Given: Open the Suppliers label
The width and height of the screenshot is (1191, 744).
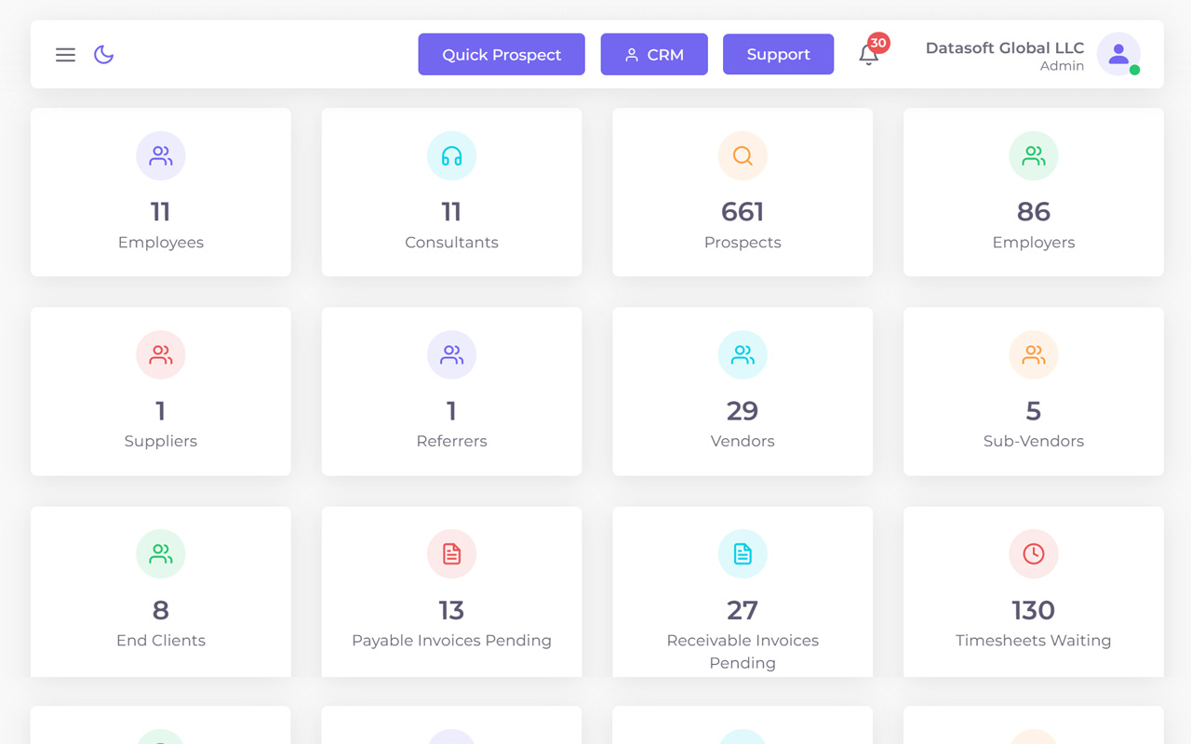Looking at the screenshot, I should click(161, 442).
